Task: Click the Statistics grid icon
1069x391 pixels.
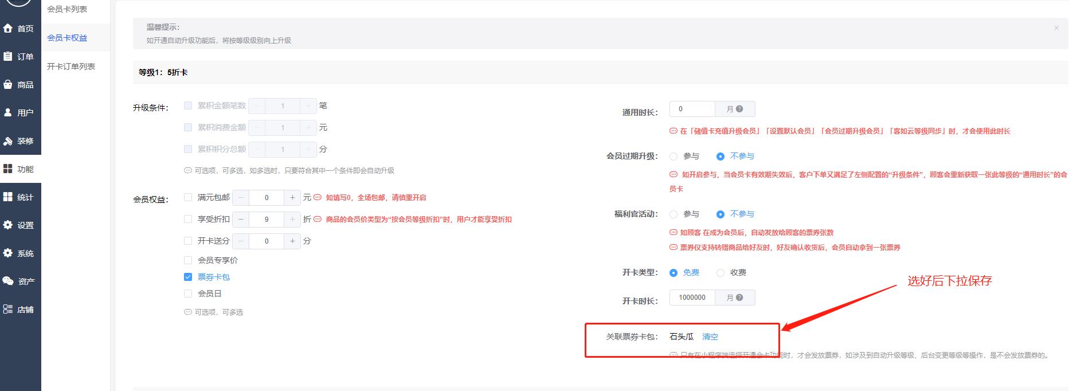Action: pos(8,197)
